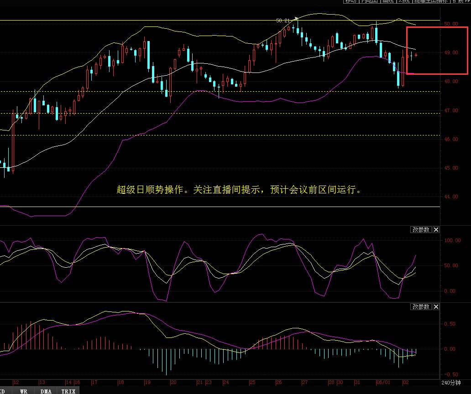Switch to the WR indicator tab

[22, 391]
